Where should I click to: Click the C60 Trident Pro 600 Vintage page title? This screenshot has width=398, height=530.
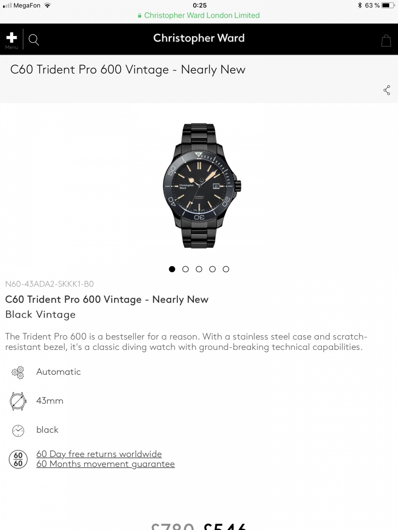[128, 70]
